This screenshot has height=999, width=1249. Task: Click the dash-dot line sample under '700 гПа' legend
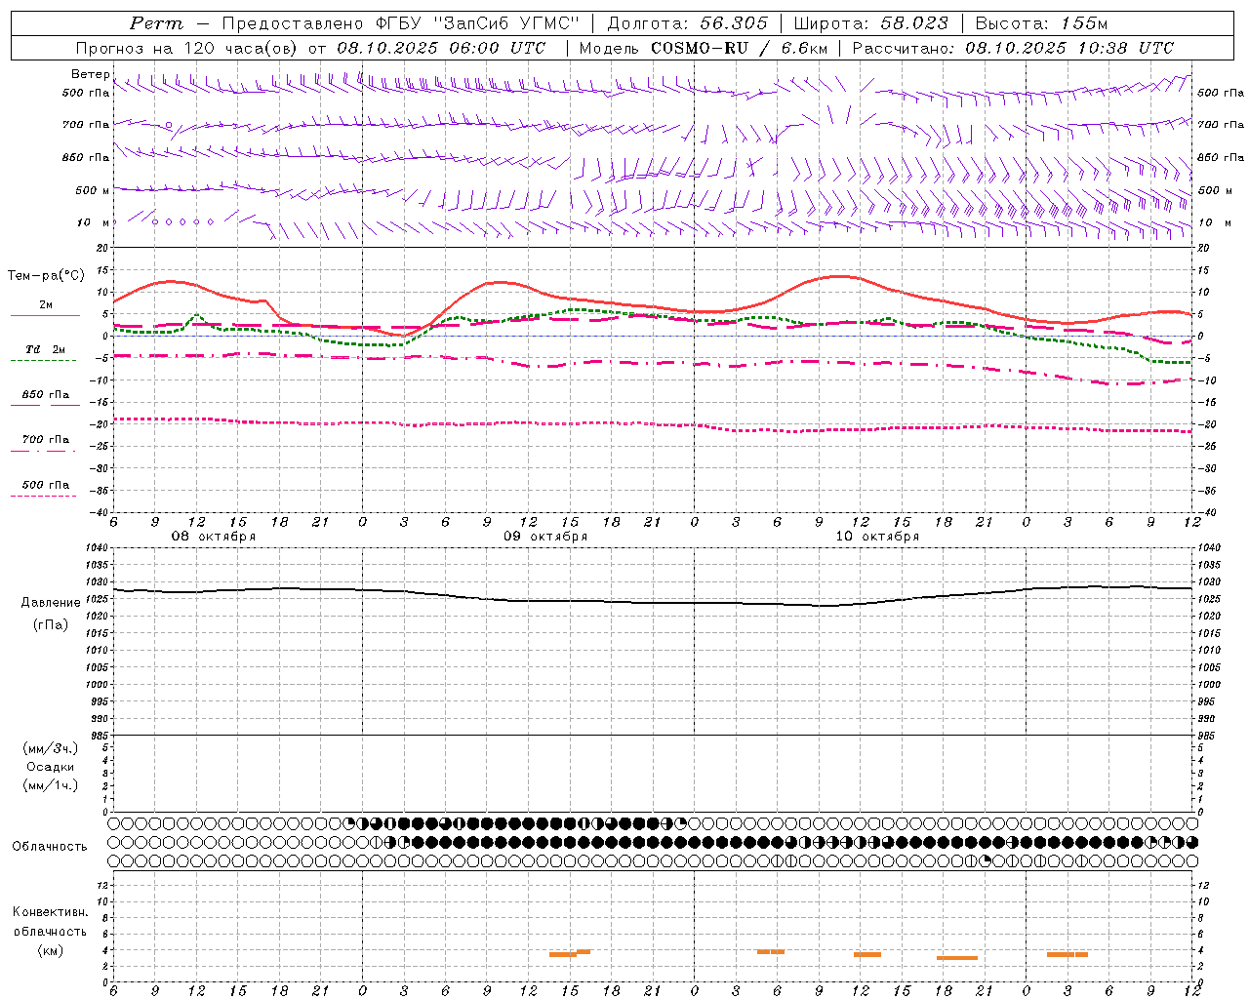coord(44,451)
